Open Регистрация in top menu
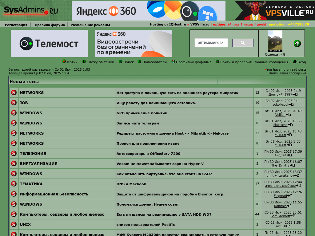Screen dimensions: 315x236 pos(16,25)
